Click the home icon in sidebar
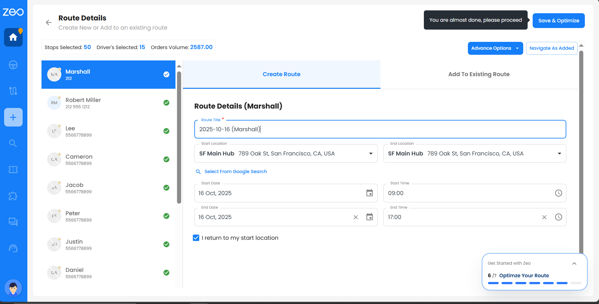This screenshot has height=304, width=599. [13, 37]
